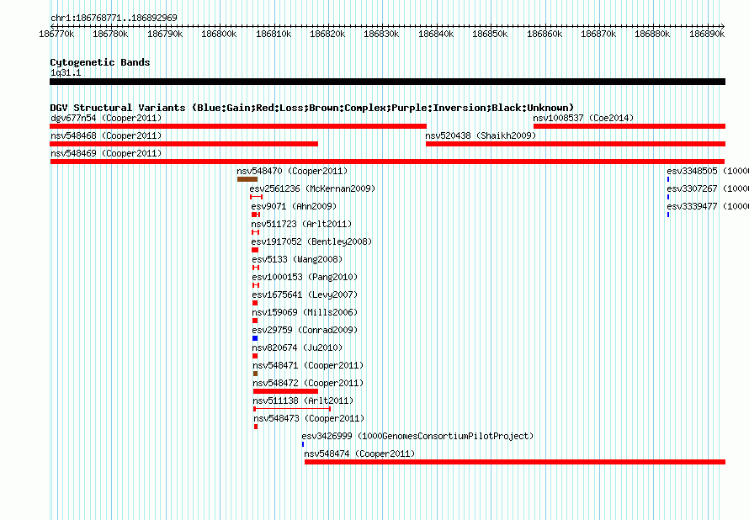
Task: Select the small brown nsv548471 marker
Action: coord(256,374)
